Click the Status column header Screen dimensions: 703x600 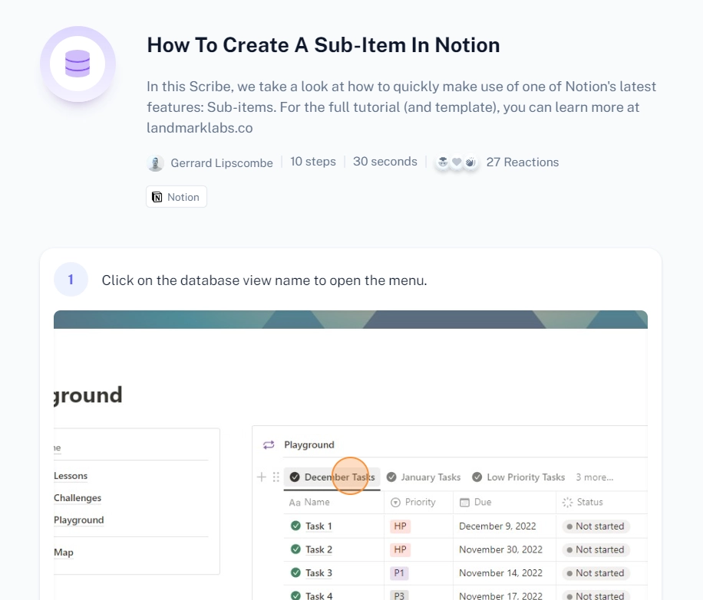pos(602,503)
